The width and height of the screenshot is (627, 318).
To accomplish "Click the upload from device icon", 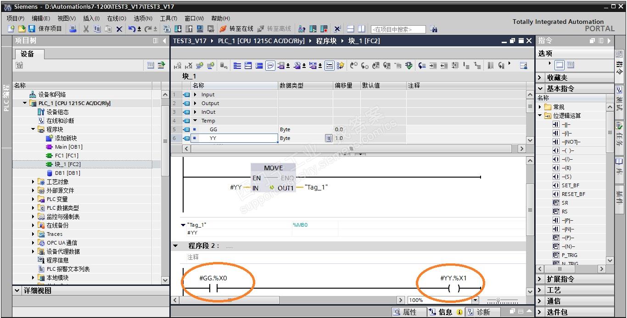I will pyautogui.click(x=189, y=29).
